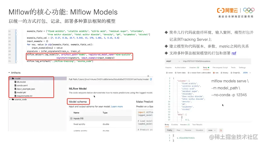Image resolution: width=263 pixels, height=145 pixels.
Task: Open the Learn more schema link
Action: 117,107
